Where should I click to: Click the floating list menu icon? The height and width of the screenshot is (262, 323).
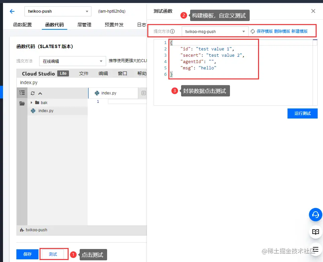[315, 249]
